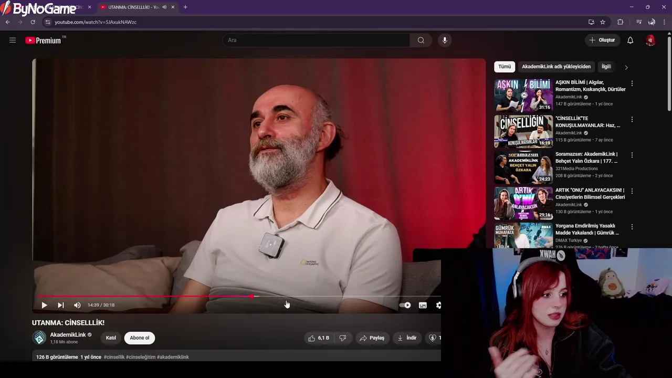
Task: Open Chrome three-dot menu
Action: 665,22
